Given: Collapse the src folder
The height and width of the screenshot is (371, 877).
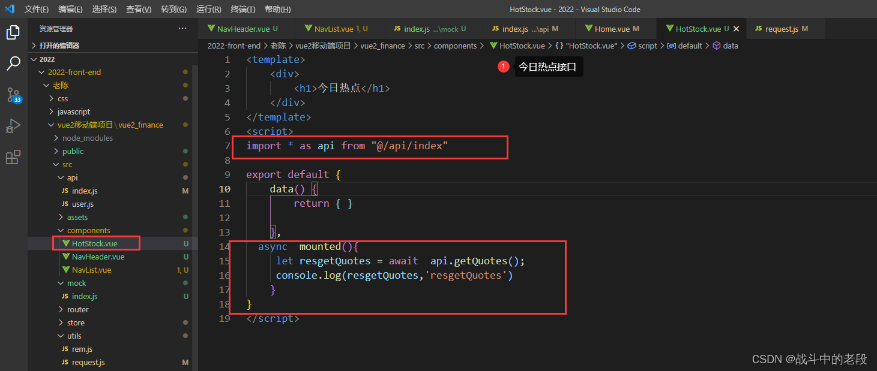Looking at the screenshot, I should point(55,164).
